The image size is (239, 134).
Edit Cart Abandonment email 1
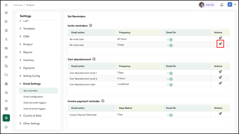[x=220, y=72]
